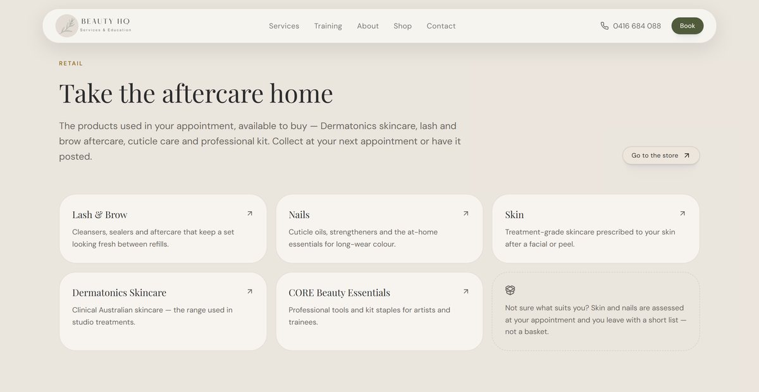Click text 'Clinical Australian skincare'
759x392 pixels.
coord(117,310)
